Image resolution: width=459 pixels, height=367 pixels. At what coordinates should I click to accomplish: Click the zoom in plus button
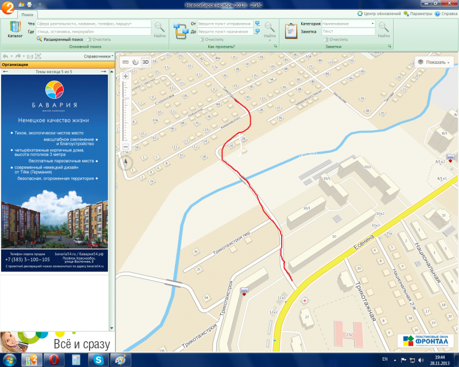point(126,76)
